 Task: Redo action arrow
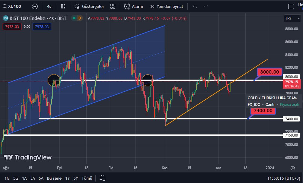[x=206, y=6]
